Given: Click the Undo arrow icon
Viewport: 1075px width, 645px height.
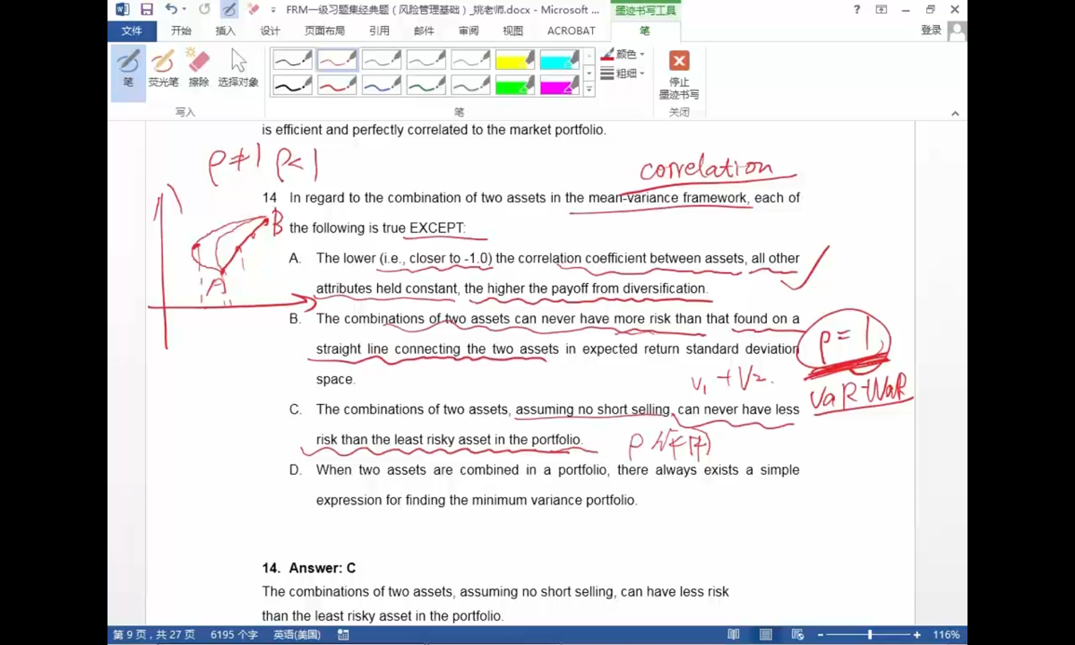Looking at the screenshot, I should tap(171, 9).
